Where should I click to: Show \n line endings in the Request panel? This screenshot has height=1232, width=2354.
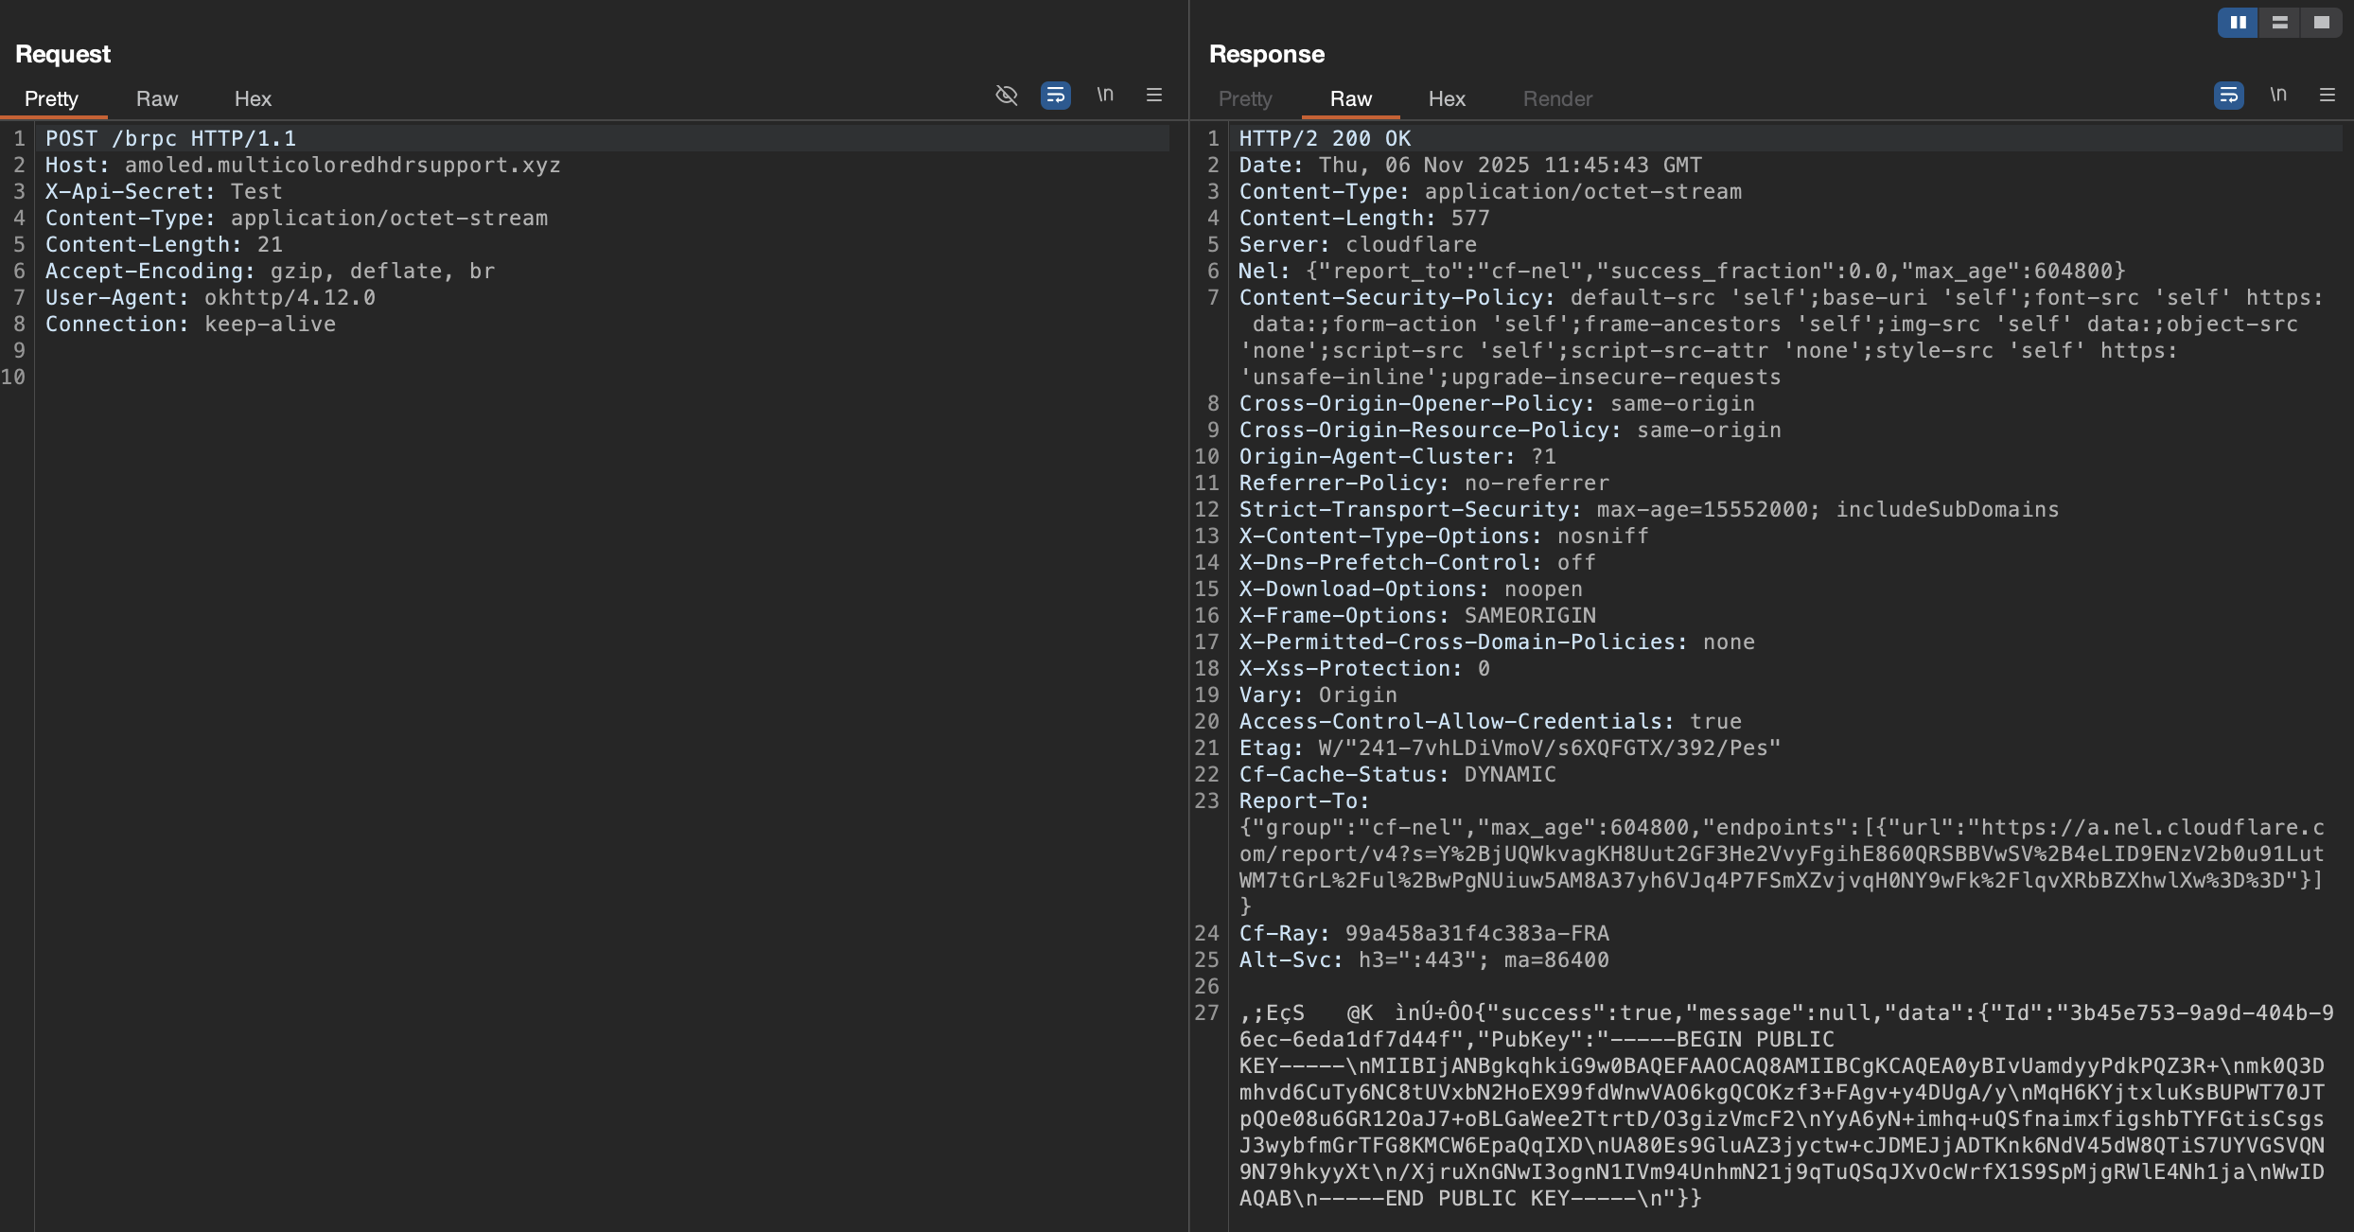coord(1104,96)
